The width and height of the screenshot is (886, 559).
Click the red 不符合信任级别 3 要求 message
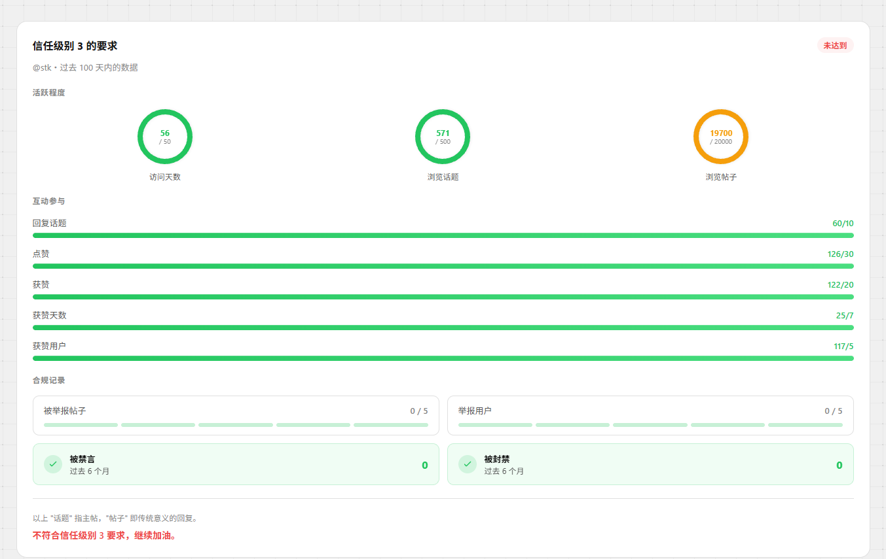pos(105,535)
